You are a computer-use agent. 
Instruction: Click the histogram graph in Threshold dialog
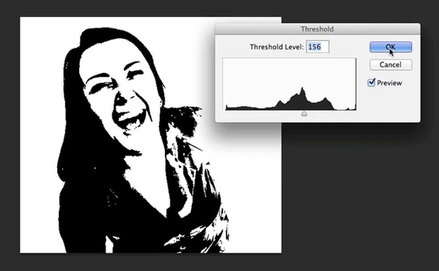coord(289,84)
